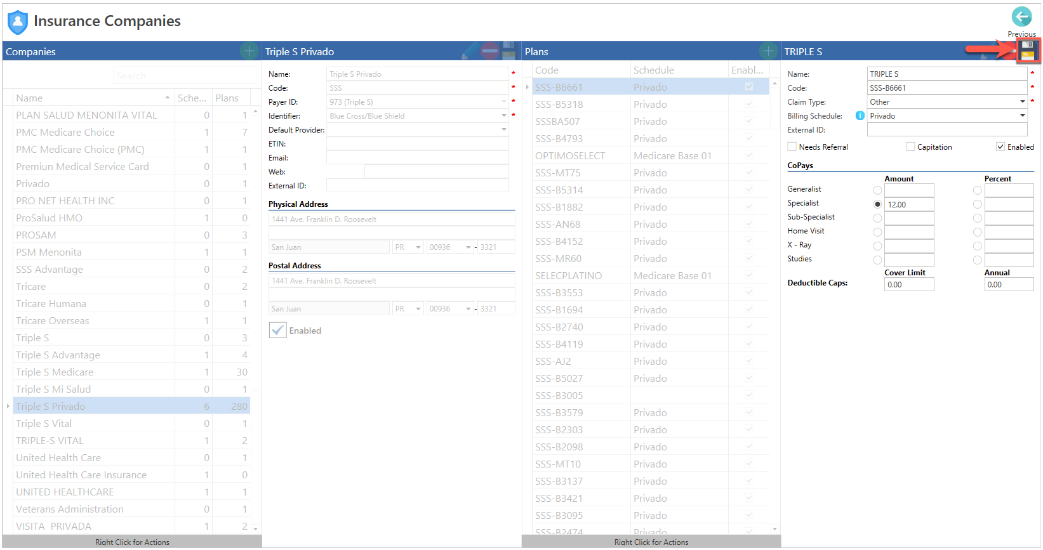Select company row Veterans Administration
Image resolution: width=1043 pixels, height=550 pixels.
coord(131,509)
